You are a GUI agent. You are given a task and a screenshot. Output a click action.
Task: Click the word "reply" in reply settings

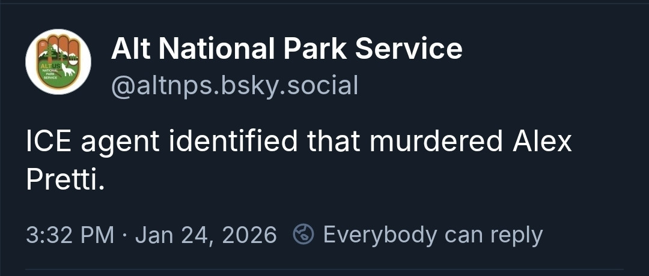tap(516, 235)
